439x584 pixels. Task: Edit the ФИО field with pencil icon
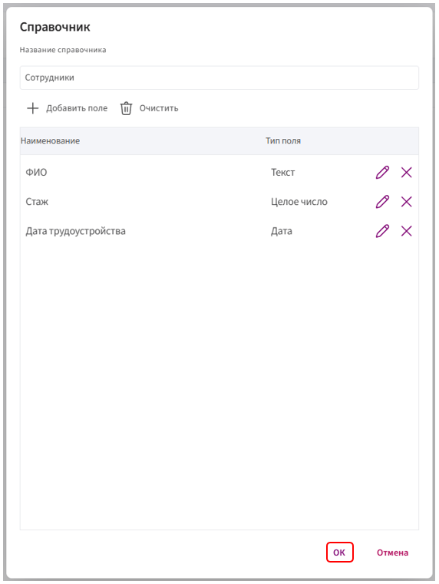point(382,173)
